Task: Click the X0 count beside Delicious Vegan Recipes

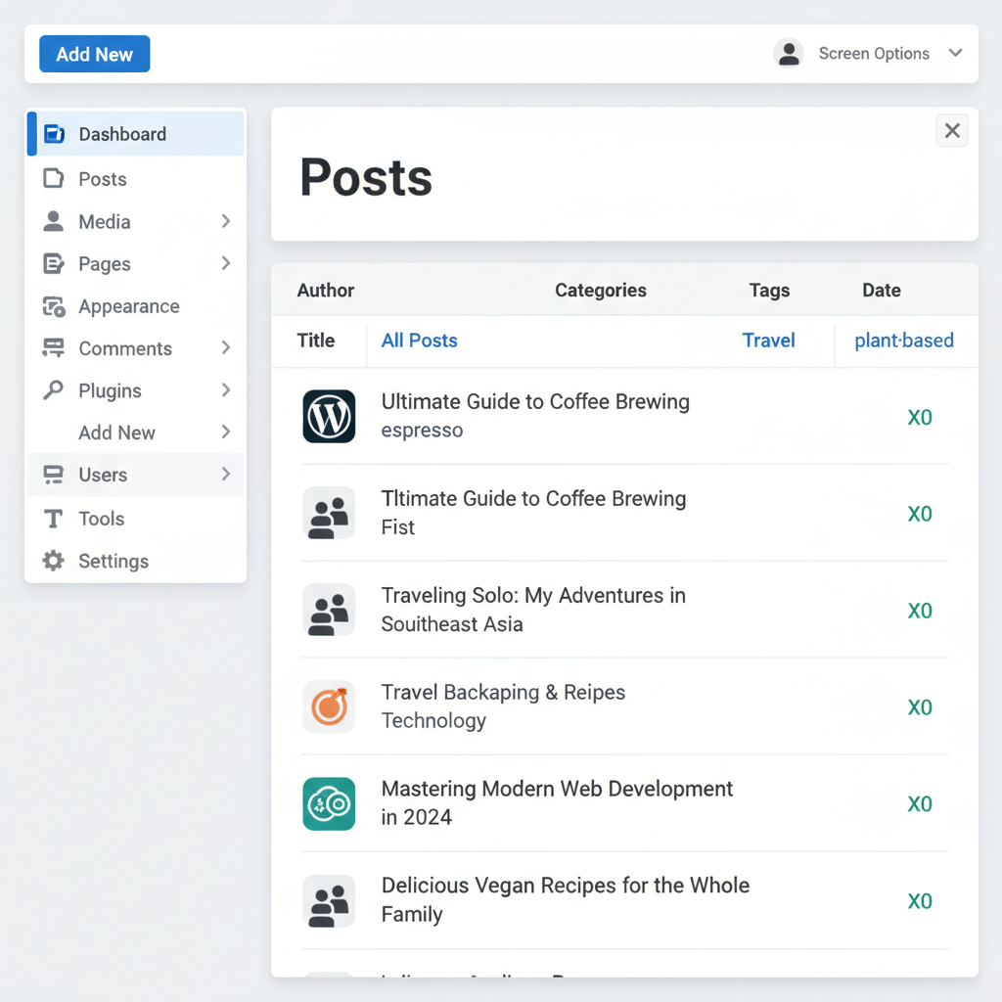Action: point(920,900)
